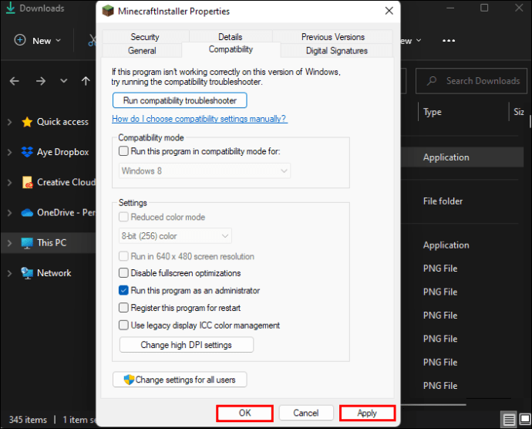Select the This PC monitor icon

click(x=27, y=243)
